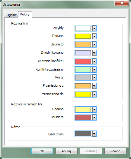This screenshot has height=159, width=131.
Task: Open the Zwykły color dropdown arrow
Action: coord(94,28)
